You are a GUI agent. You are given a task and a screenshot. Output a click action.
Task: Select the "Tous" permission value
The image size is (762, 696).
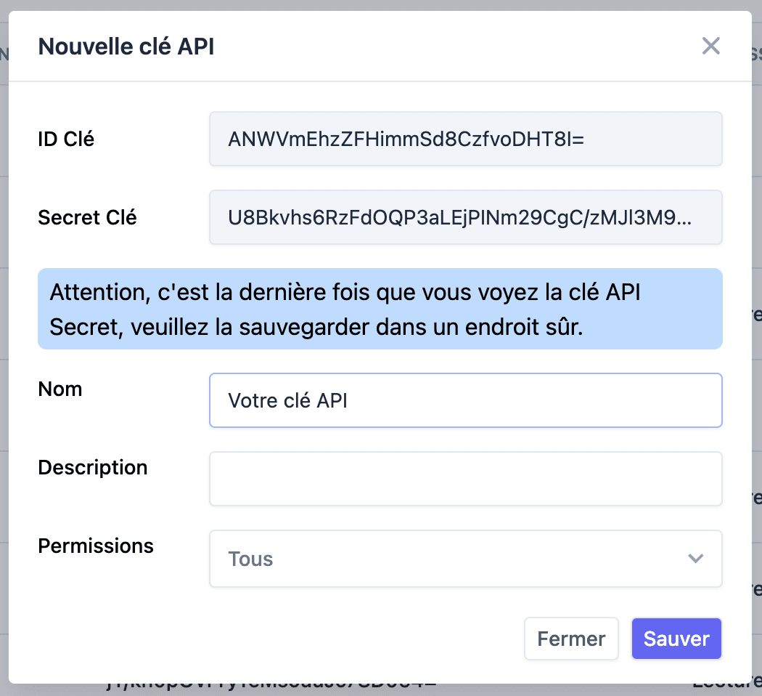click(250, 559)
